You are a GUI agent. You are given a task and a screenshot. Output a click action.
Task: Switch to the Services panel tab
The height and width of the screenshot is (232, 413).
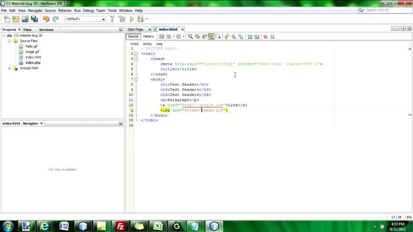click(x=46, y=30)
